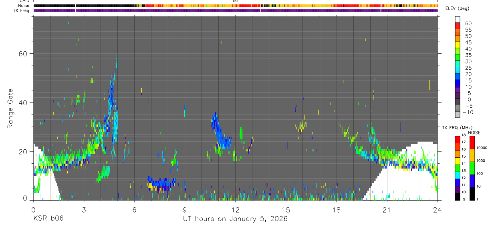
Task: Click the ELEV (deg) color bar
Action: (x=458, y=67)
